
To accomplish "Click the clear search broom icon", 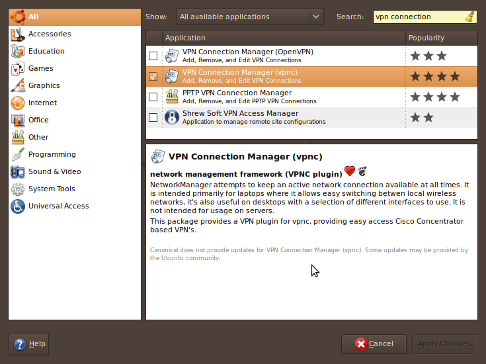I will [x=469, y=17].
